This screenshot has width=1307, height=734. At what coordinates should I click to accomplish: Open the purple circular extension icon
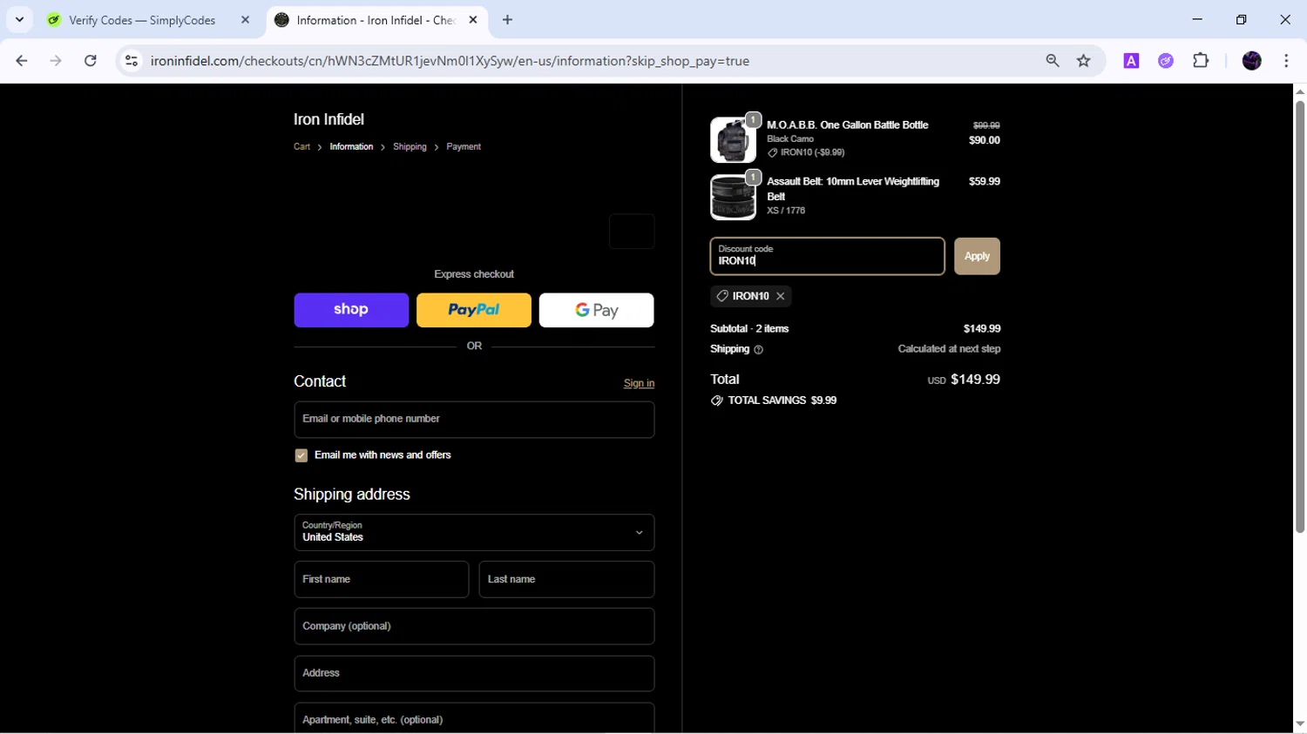point(1166,61)
